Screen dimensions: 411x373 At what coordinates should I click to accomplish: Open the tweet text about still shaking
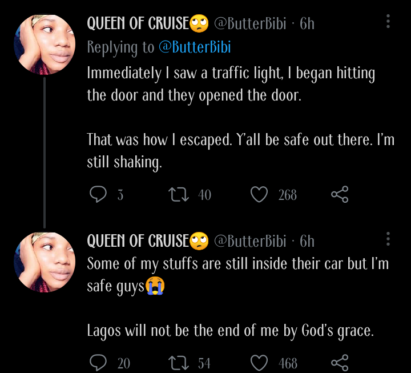pyautogui.click(x=240, y=151)
